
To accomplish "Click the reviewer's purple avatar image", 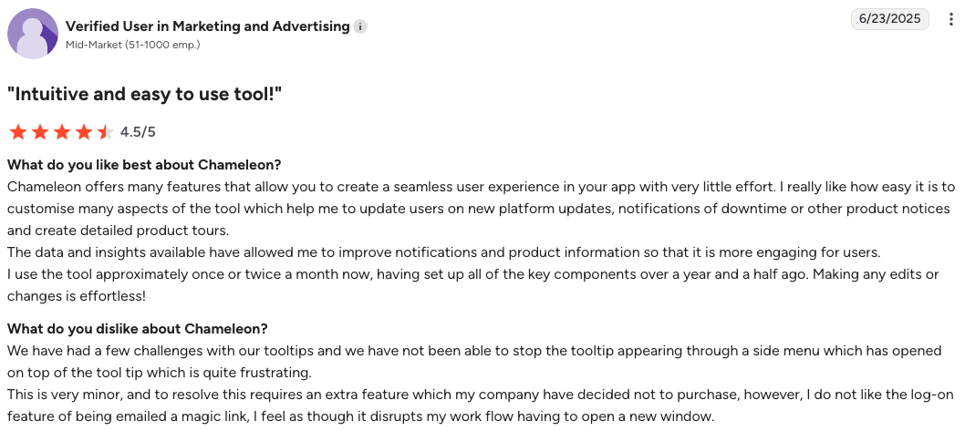I will pyautogui.click(x=33, y=35).
